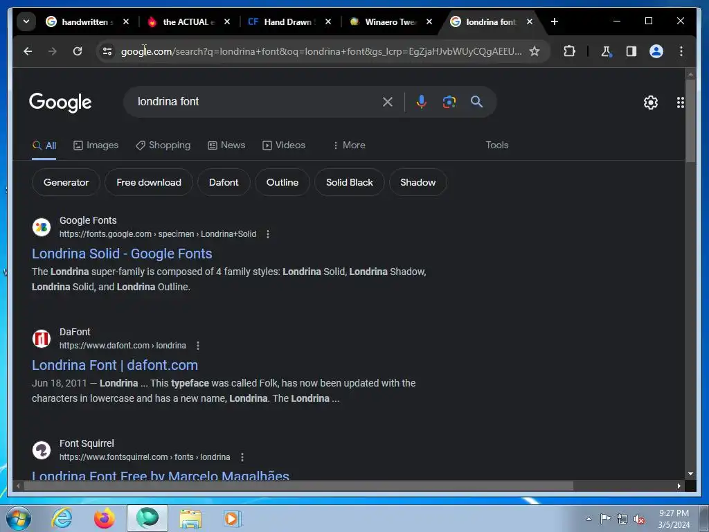Apply the Generator filter chip

[66, 182]
